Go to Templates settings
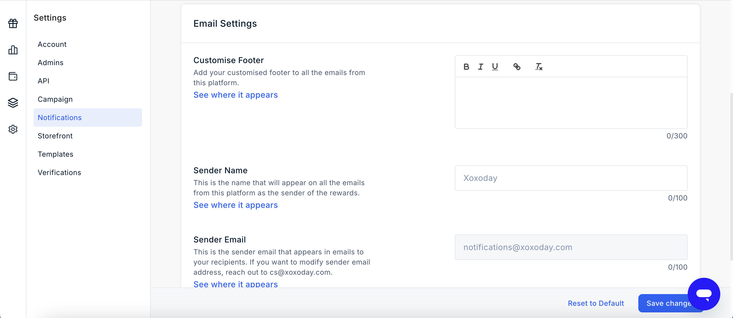The height and width of the screenshot is (318, 733). pyautogui.click(x=55, y=154)
